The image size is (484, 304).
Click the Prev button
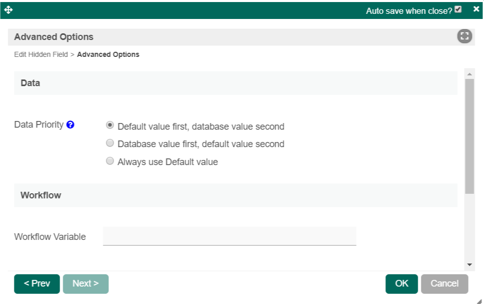click(x=37, y=283)
